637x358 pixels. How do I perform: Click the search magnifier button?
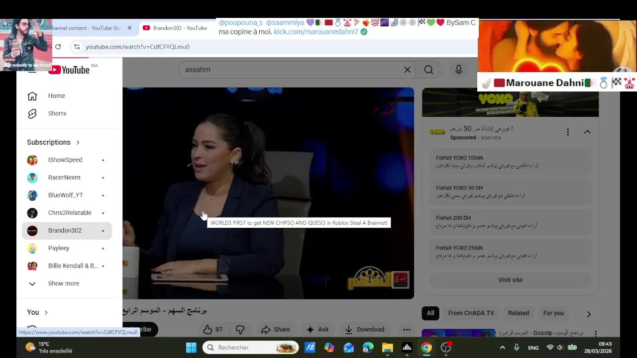[x=428, y=70]
